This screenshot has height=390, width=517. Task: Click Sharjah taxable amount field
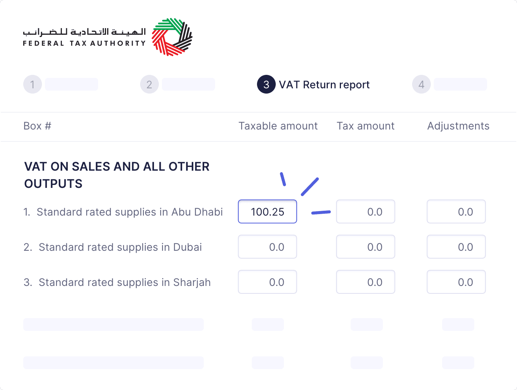click(x=267, y=282)
